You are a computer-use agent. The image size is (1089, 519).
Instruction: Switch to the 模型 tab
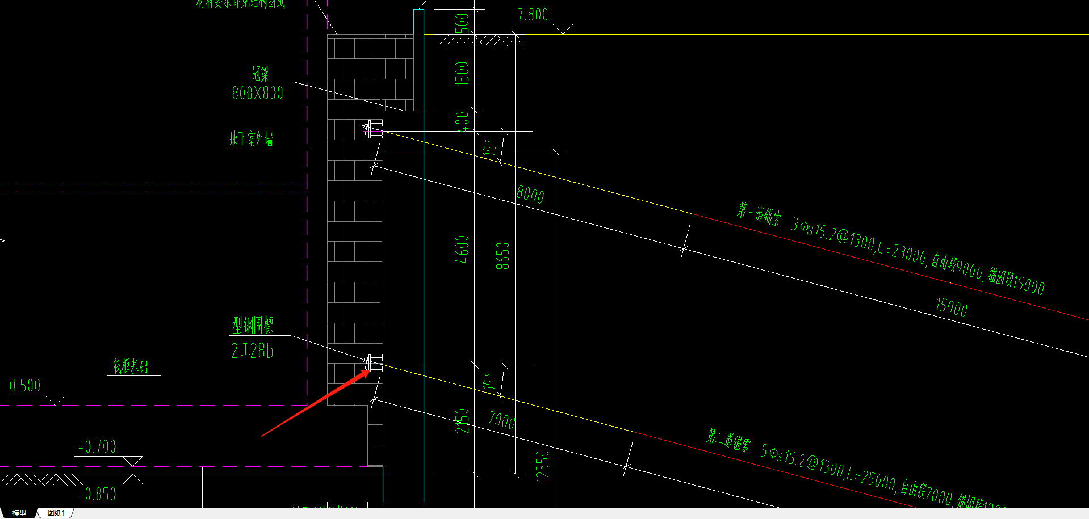[19, 513]
